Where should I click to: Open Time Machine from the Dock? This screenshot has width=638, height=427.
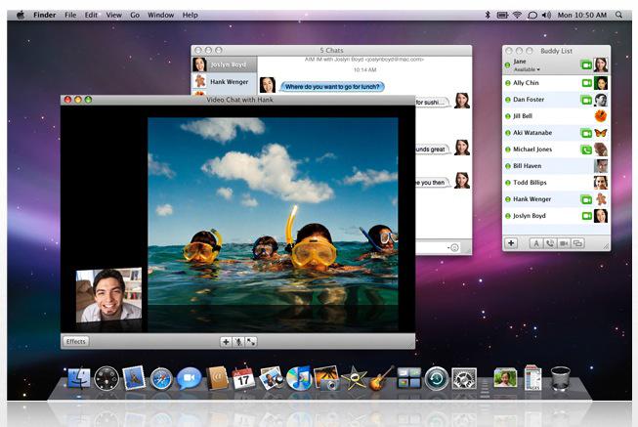[436, 378]
